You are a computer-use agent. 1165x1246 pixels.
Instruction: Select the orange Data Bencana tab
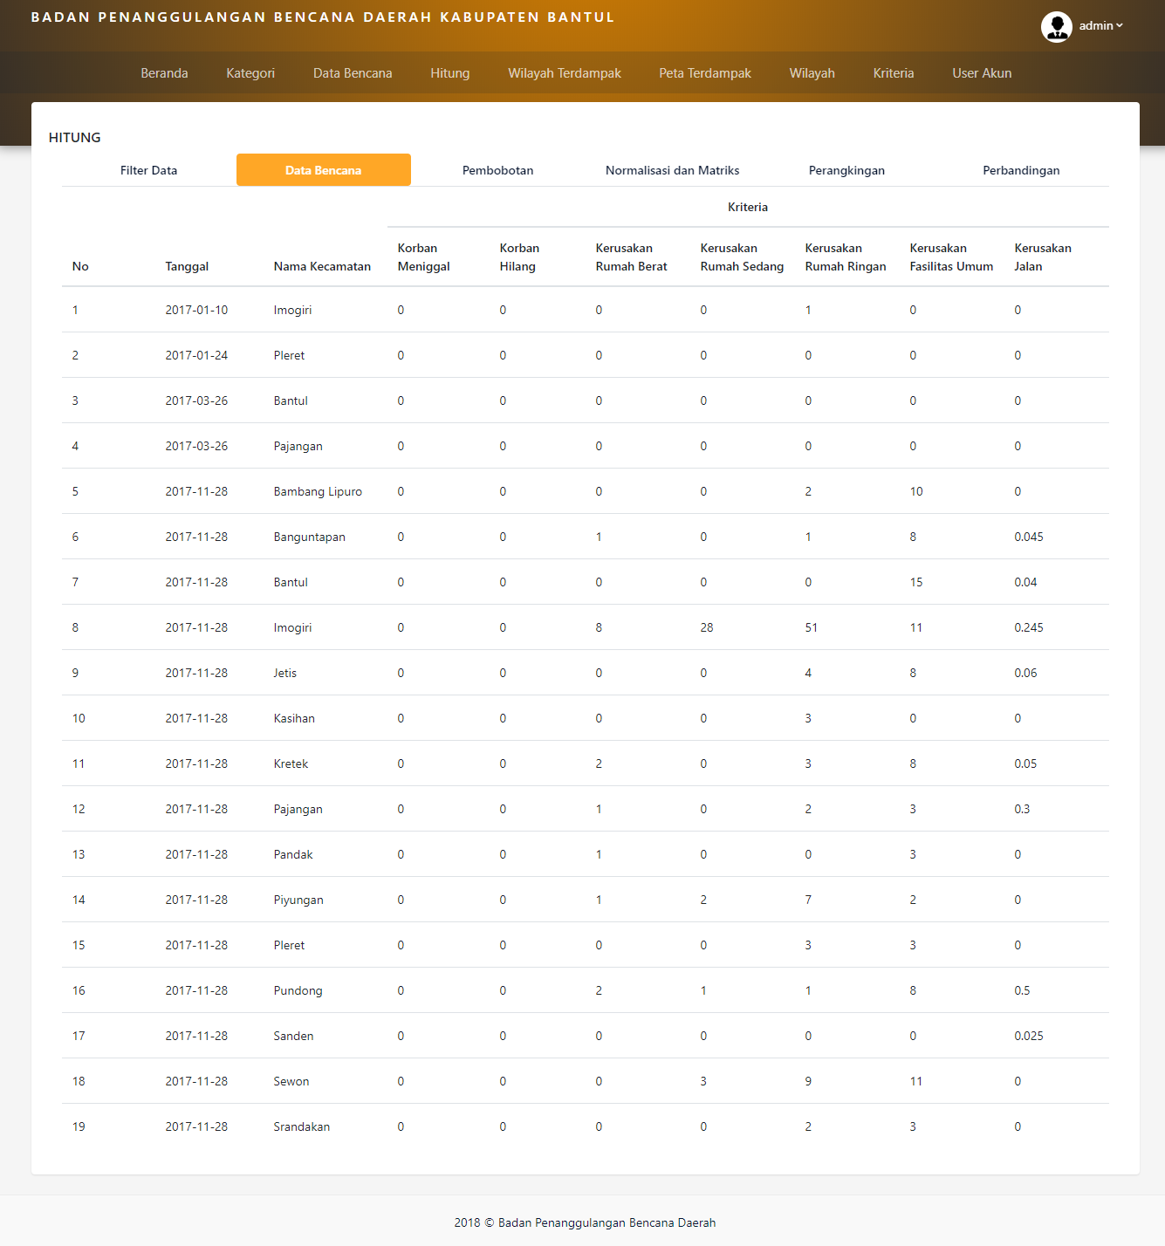(x=323, y=170)
